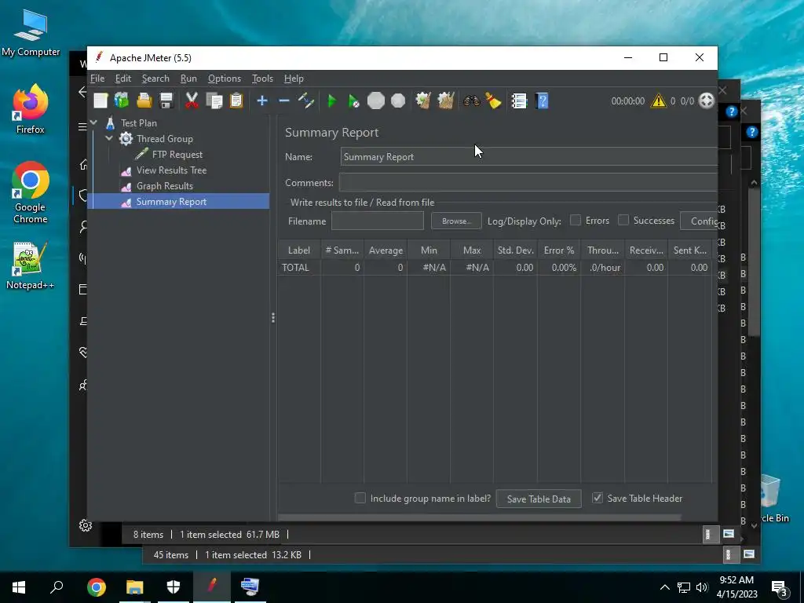Click the New test plan icon
804x603 pixels.
pyautogui.click(x=100, y=100)
